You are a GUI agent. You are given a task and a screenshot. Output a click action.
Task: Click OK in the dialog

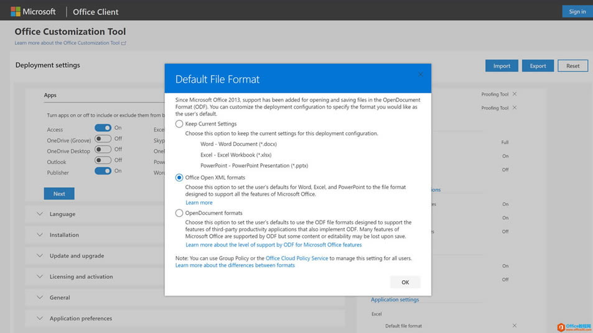tap(405, 282)
